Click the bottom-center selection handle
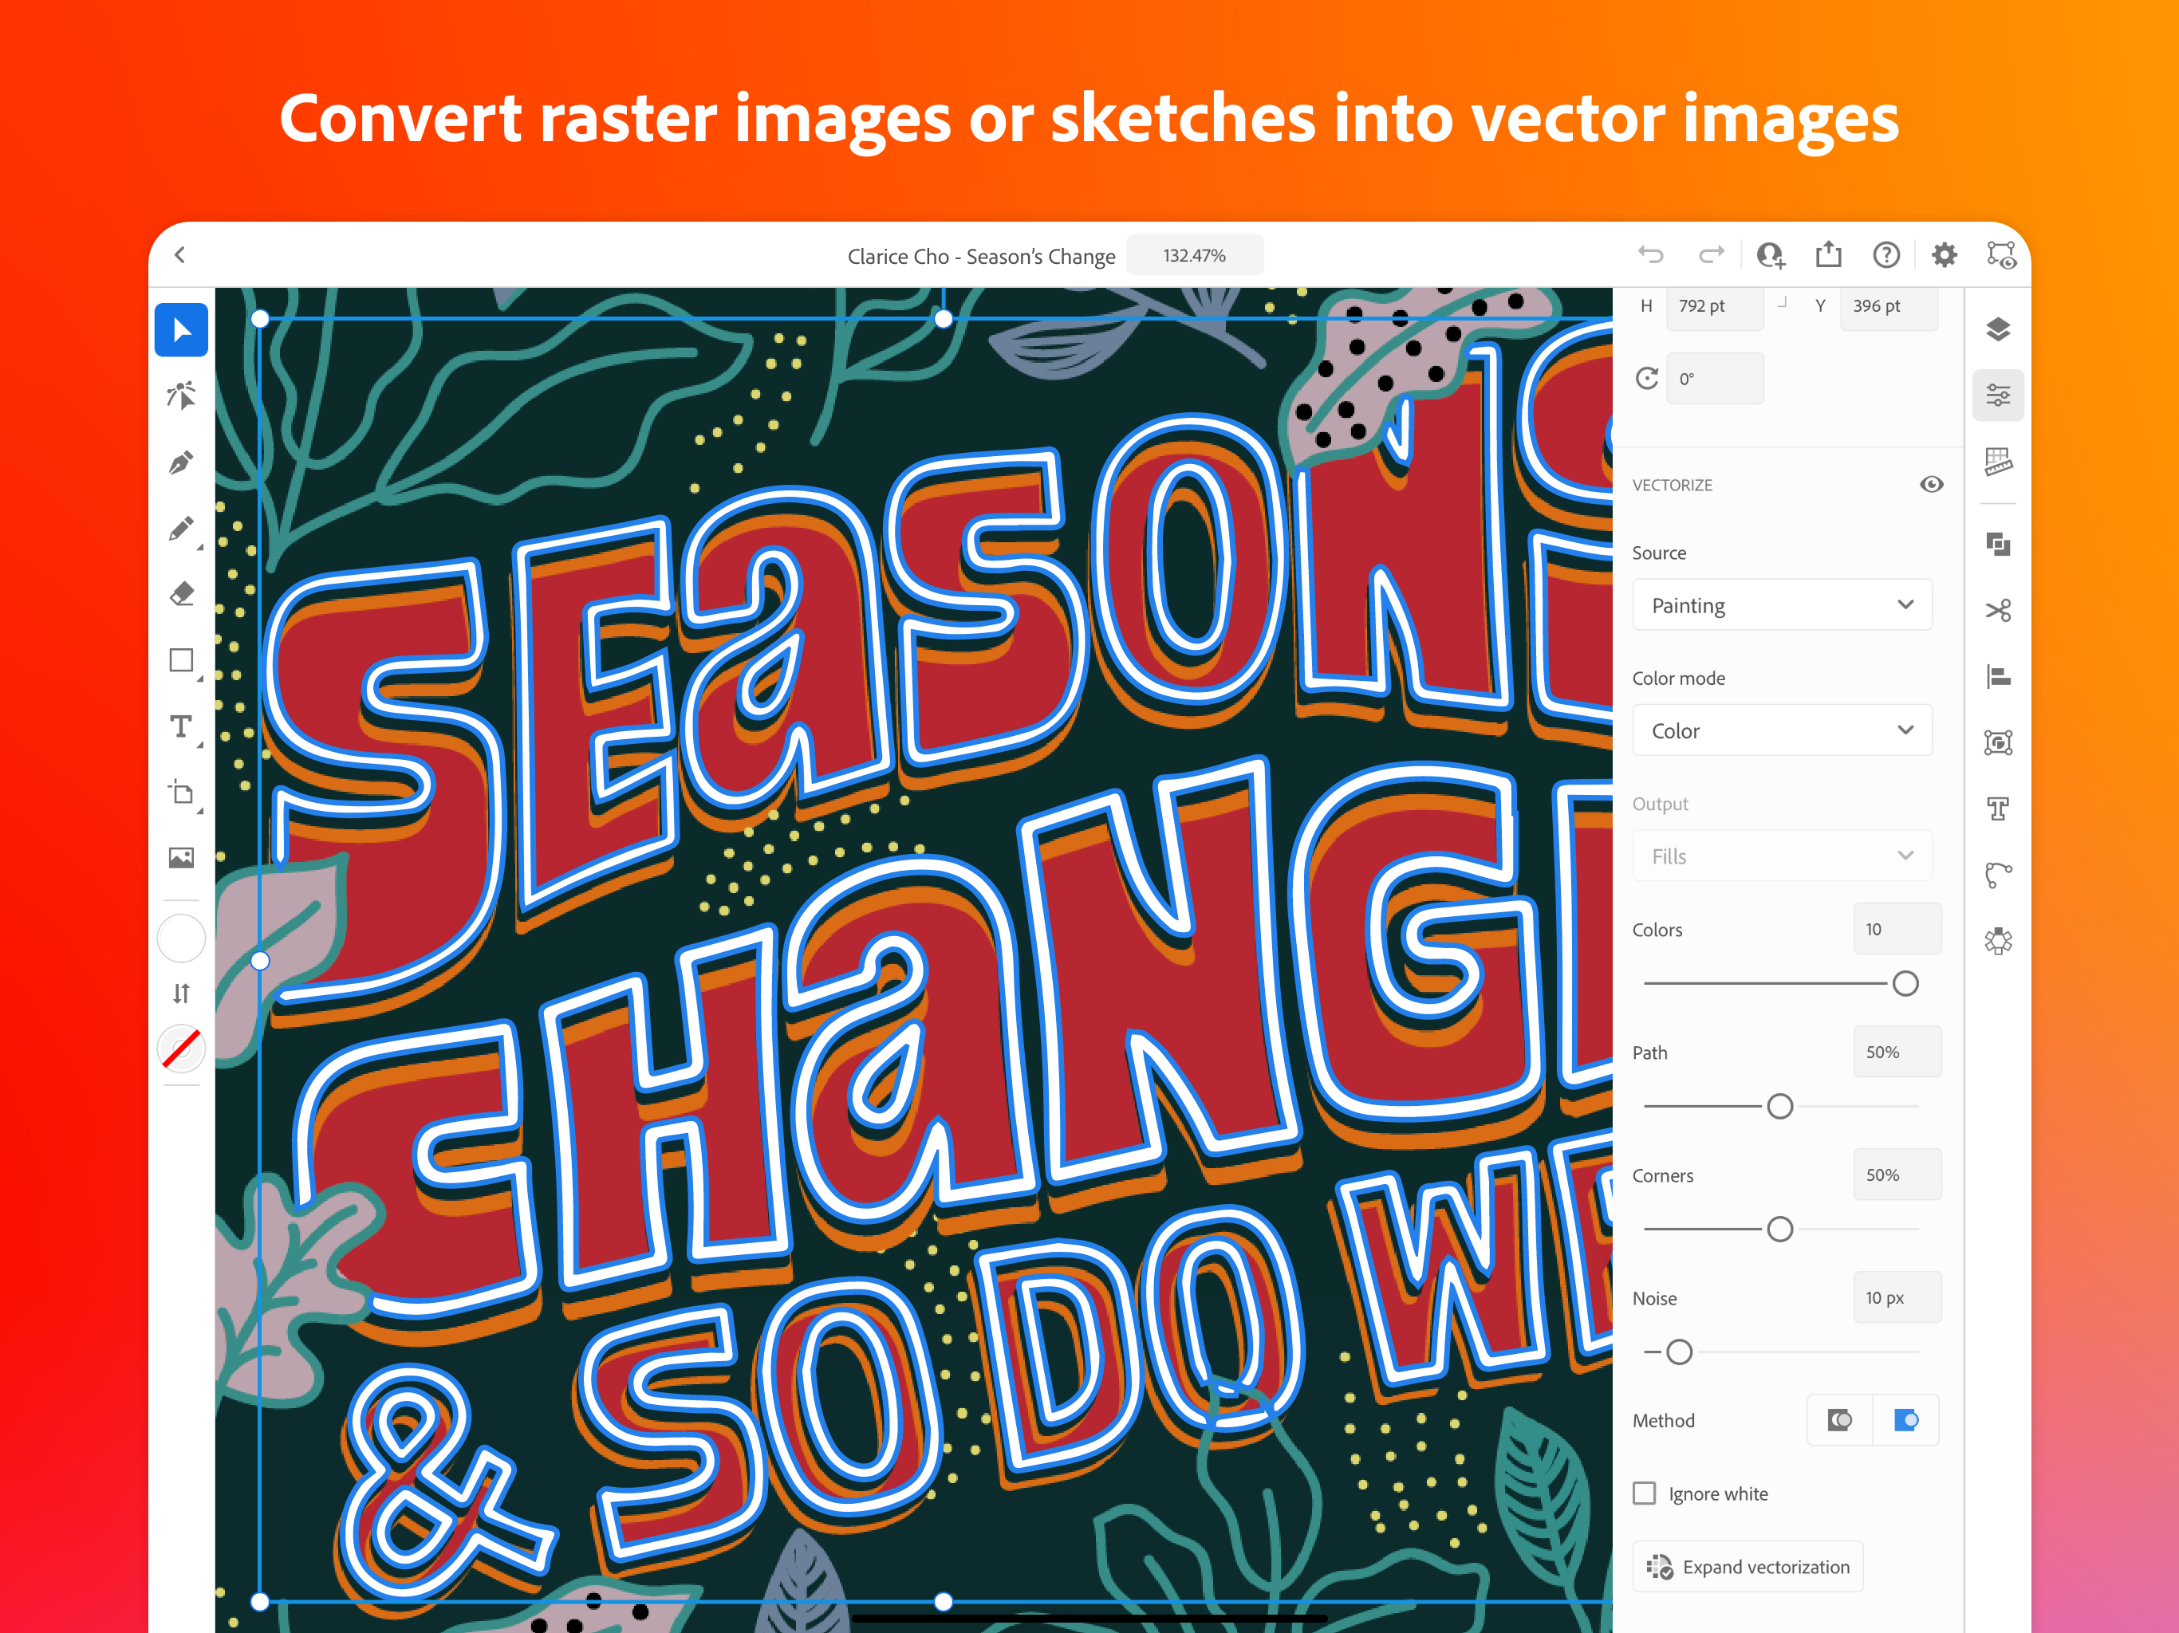Image resolution: width=2179 pixels, height=1633 pixels. [x=944, y=1601]
